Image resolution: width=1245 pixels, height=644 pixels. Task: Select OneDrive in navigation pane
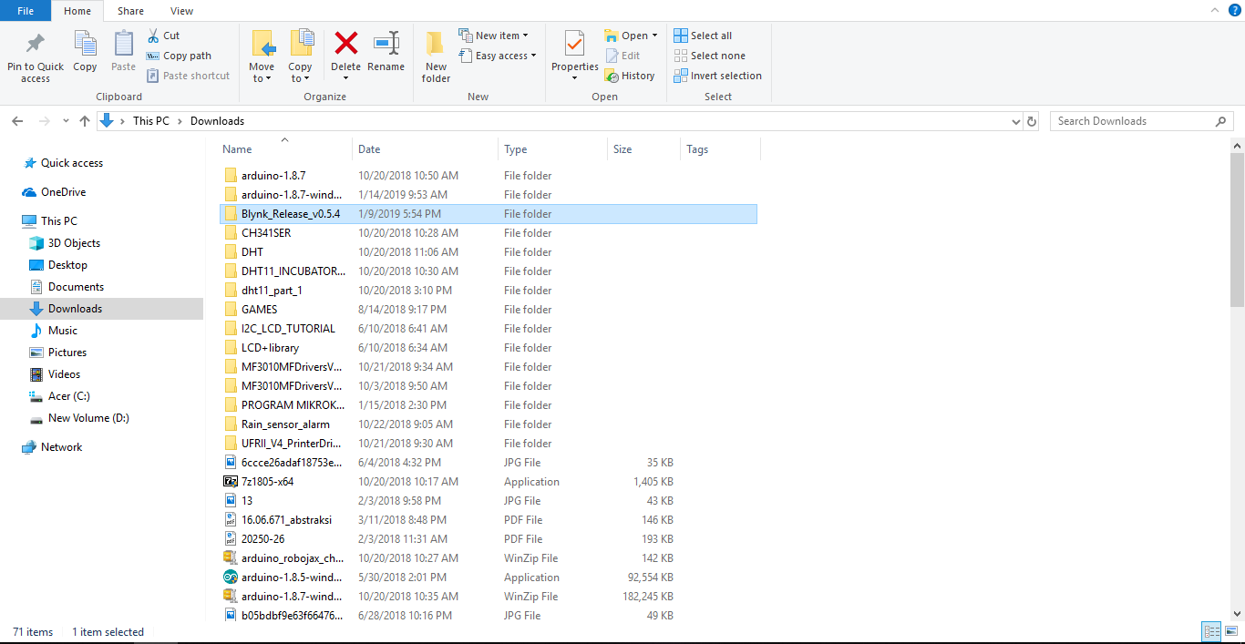[63, 192]
